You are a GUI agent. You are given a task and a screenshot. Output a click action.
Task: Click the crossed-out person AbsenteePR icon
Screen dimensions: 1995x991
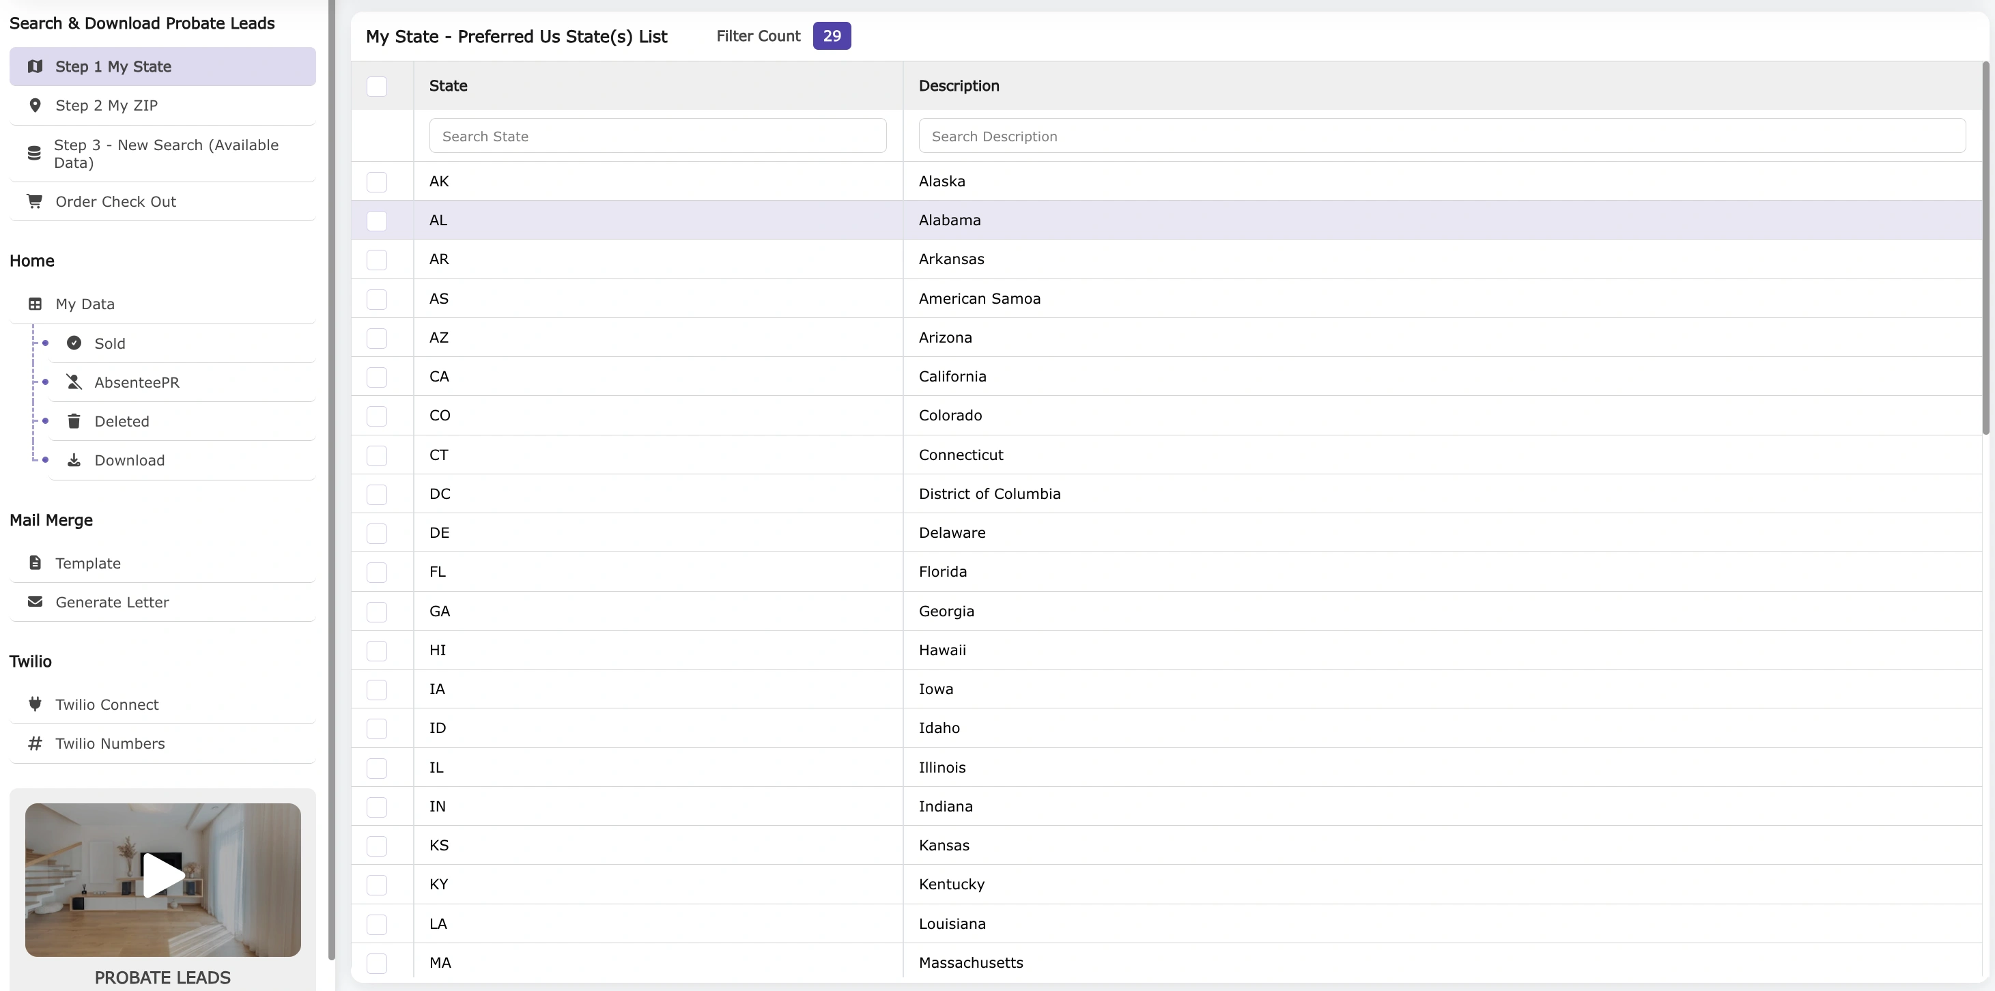[74, 382]
